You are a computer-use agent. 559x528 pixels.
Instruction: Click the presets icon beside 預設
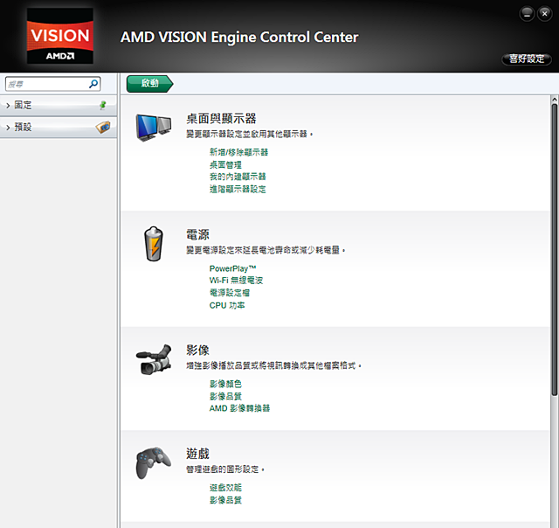(x=103, y=127)
